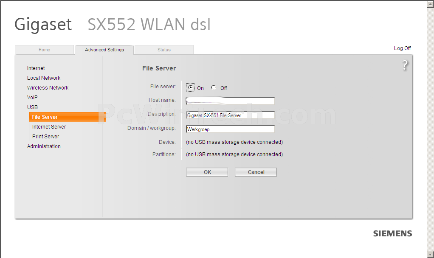Switch to the Home tab
This screenshot has height=258, width=434.
(44, 50)
